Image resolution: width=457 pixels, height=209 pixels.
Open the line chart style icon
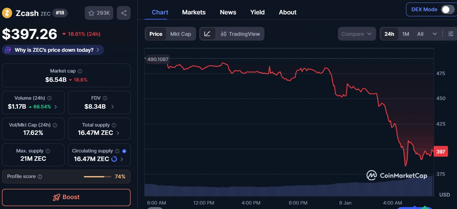coord(208,34)
